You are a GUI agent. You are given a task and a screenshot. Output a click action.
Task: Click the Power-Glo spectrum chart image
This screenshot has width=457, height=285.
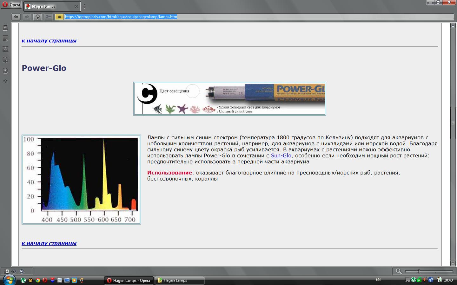coord(81,179)
